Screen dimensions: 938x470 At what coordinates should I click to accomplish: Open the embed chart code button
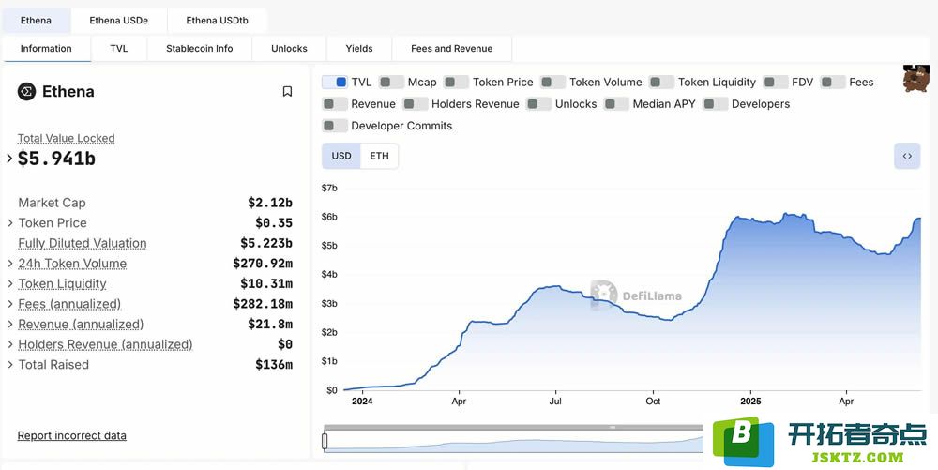(907, 156)
